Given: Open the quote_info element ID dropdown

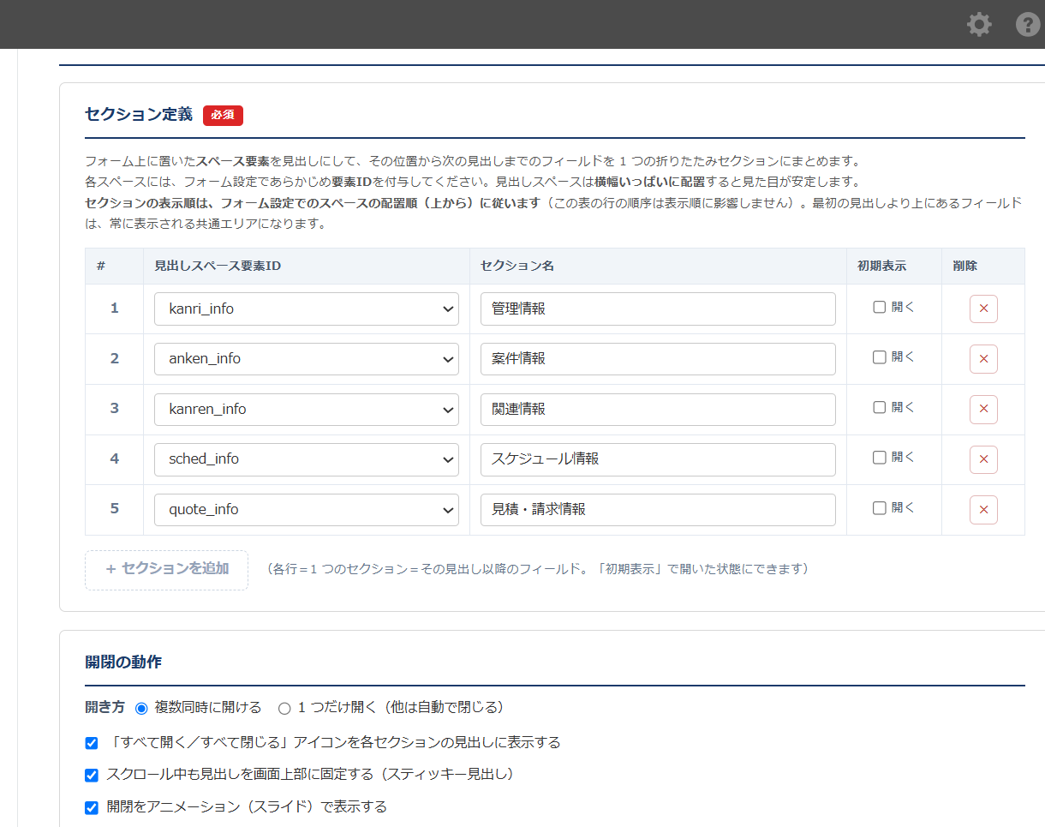Looking at the screenshot, I should point(307,510).
